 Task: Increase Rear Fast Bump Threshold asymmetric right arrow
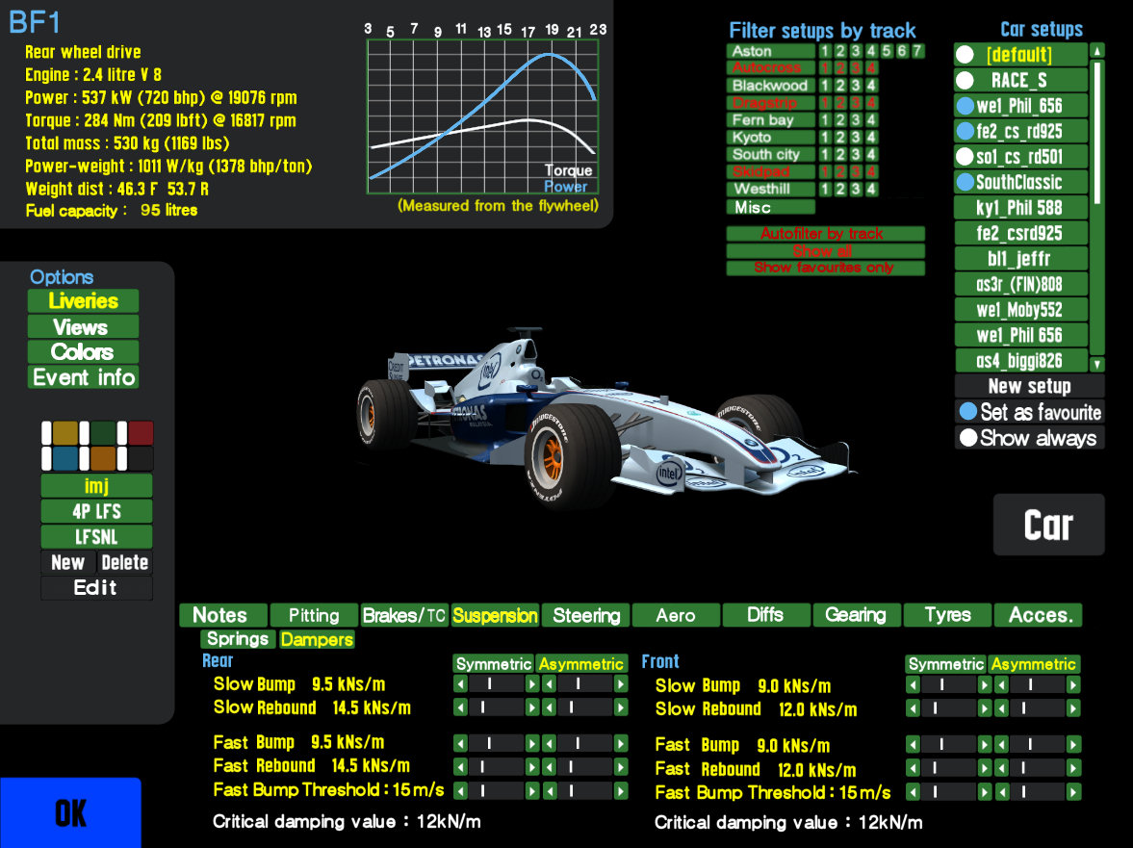(621, 791)
